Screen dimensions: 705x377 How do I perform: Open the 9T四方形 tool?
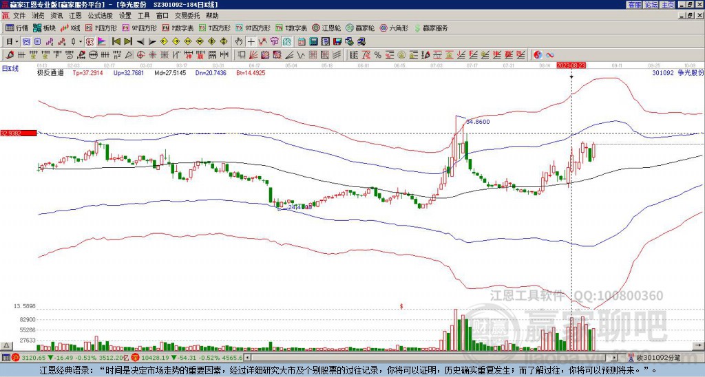[253, 28]
